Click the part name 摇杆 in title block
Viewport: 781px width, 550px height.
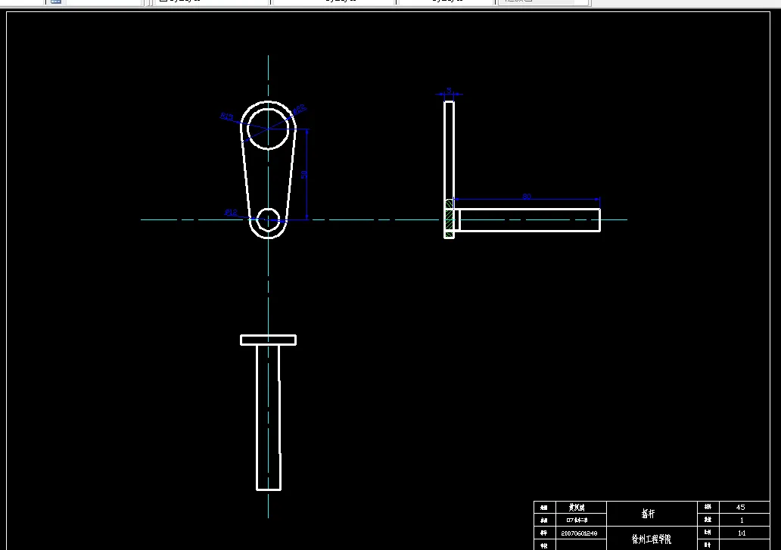click(648, 513)
